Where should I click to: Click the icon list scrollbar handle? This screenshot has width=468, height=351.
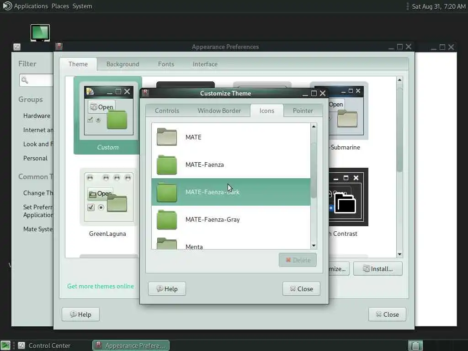(x=314, y=170)
